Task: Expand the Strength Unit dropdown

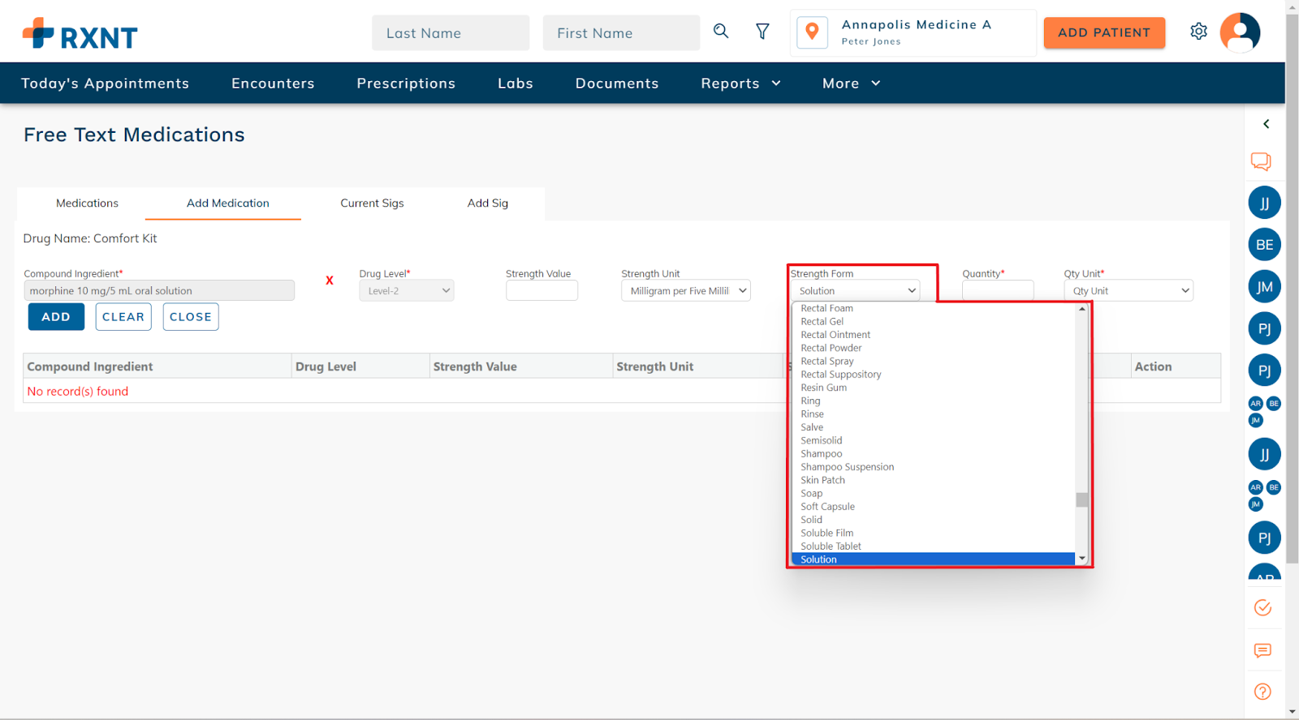Action: coord(685,291)
